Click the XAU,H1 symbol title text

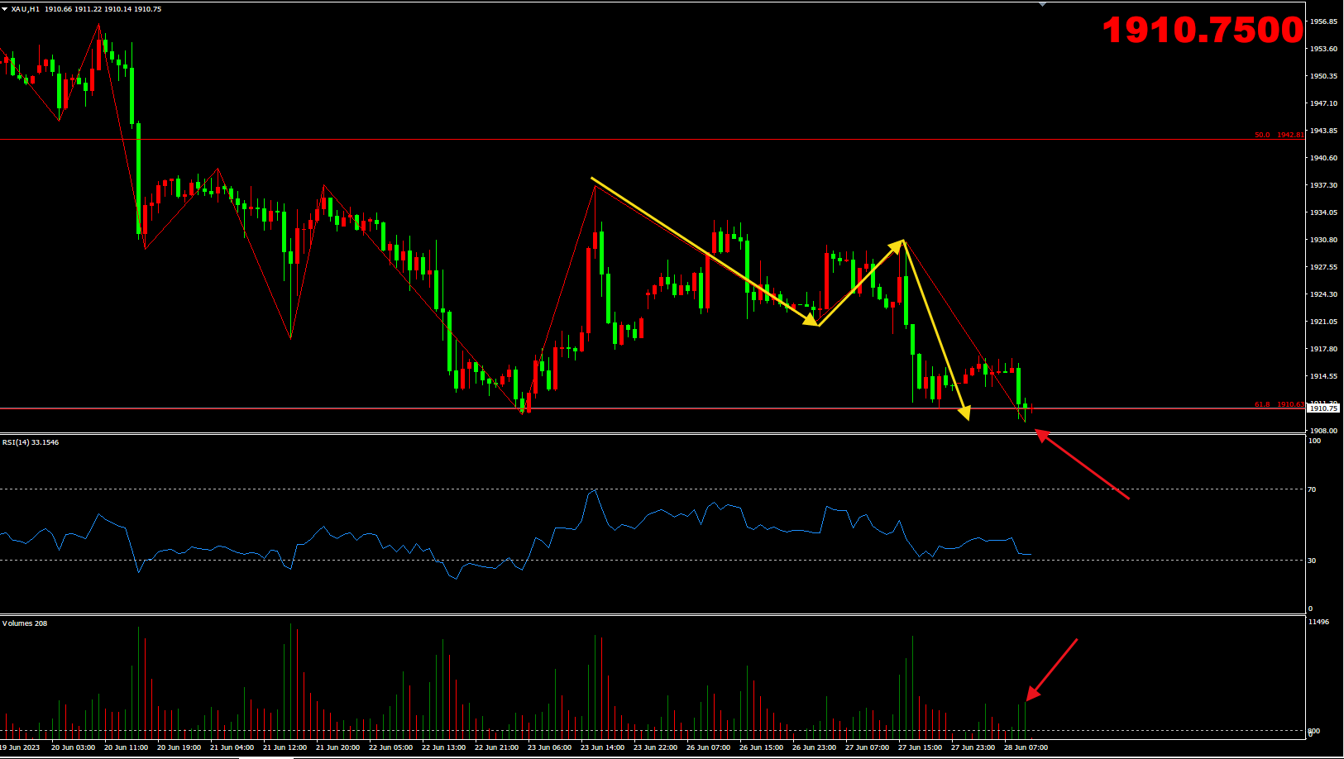click(26, 9)
